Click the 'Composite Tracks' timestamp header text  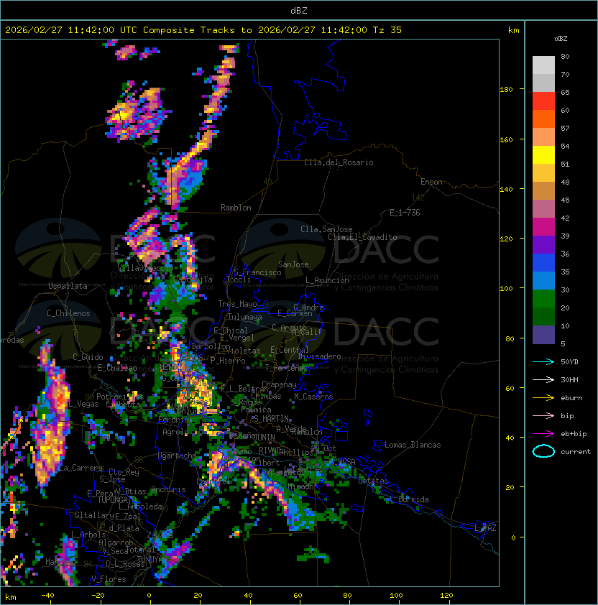tap(203, 30)
